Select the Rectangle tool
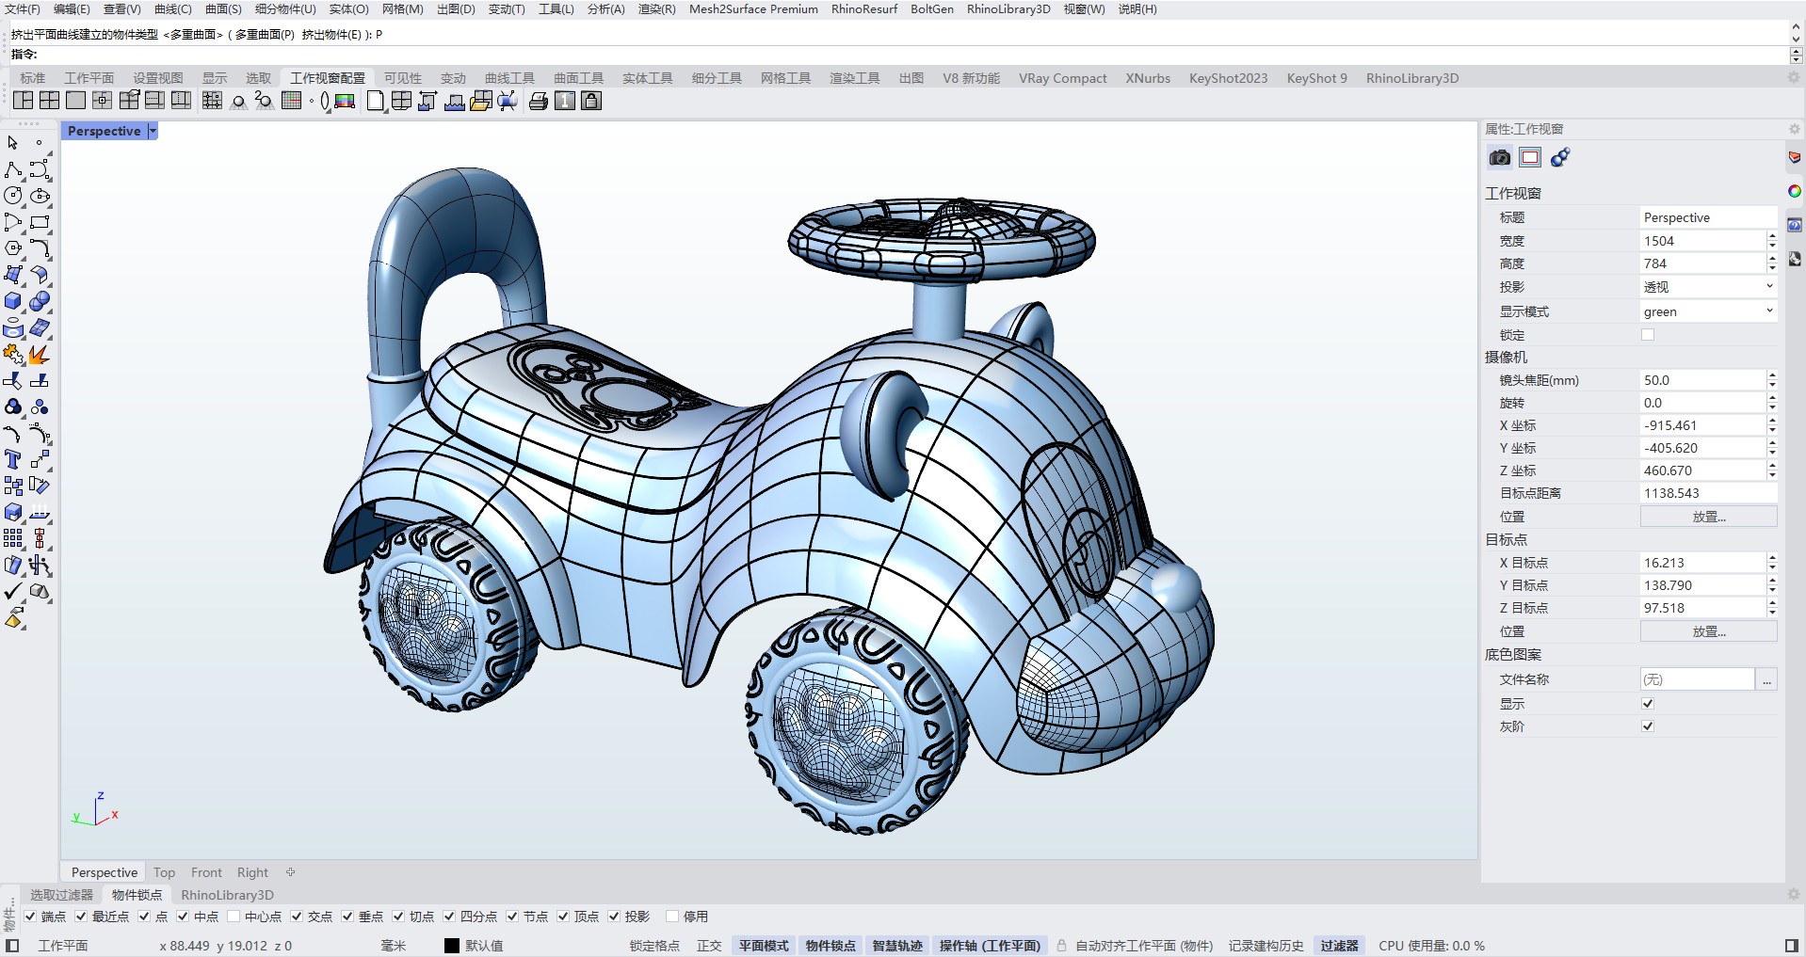 click(x=40, y=222)
